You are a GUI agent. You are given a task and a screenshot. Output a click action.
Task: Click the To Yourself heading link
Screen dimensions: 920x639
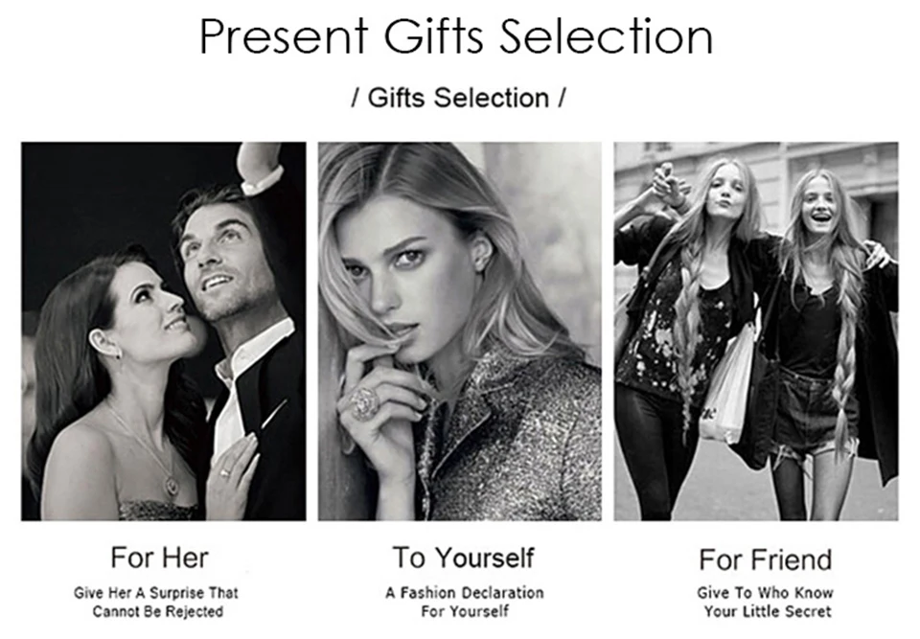pyautogui.click(x=464, y=558)
